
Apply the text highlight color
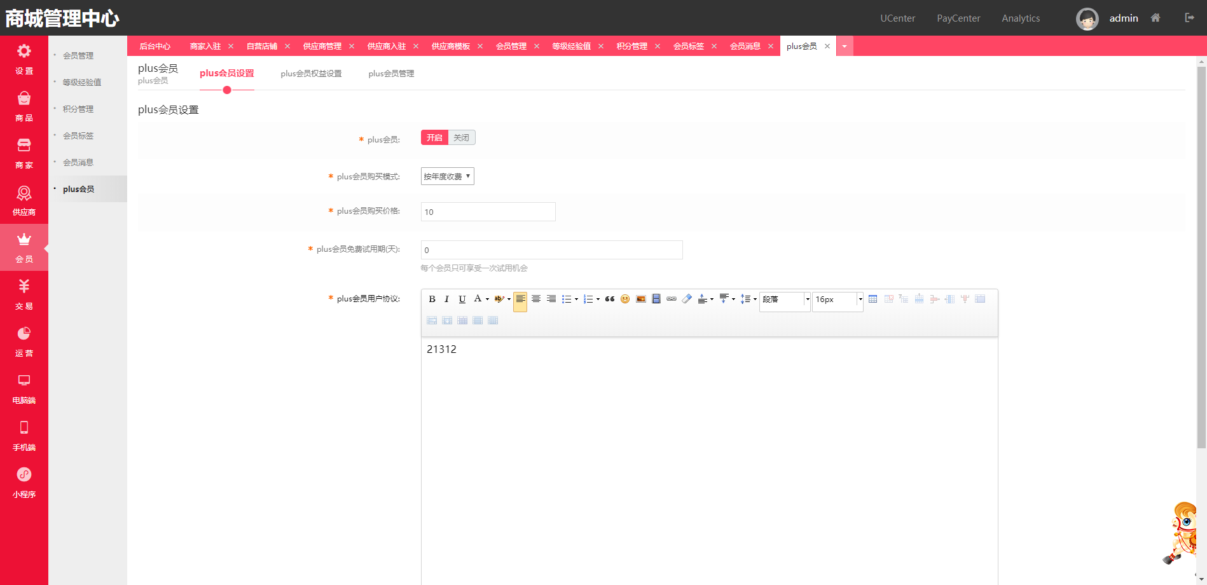[x=499, y=299]
